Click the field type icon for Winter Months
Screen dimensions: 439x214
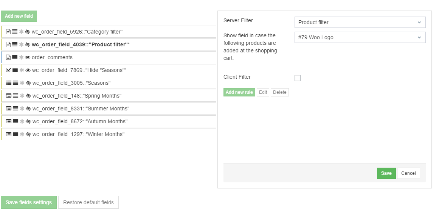9,135
